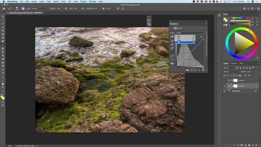Click the Auto button in Curves
The image size is (261, 147).
coord(201,36)
